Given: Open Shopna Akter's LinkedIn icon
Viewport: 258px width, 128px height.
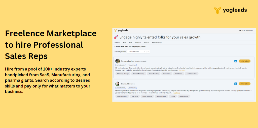Looking at the screenshot, I should [x=236, y=84].
